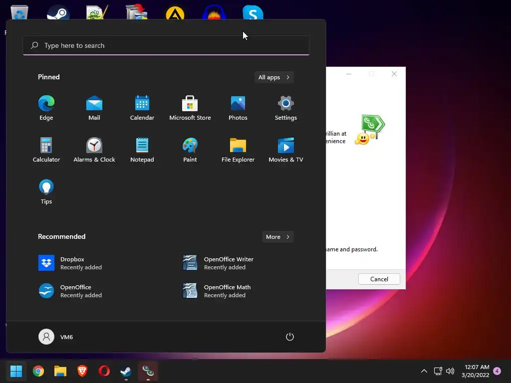Launch Movies & TV
The height and width of the screenshot is (383, 511).
(x=286, y=150)
